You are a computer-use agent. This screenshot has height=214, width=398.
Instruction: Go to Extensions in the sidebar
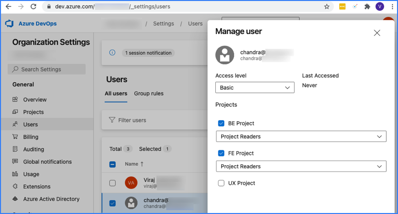(37, 186)
